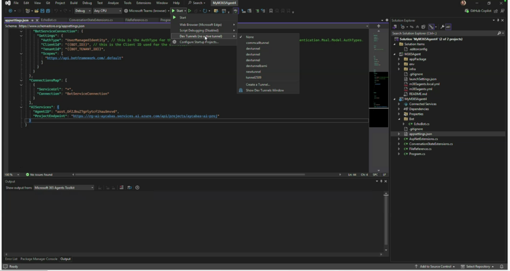Switch to ConversationStateExtensions.cs tab

point(91,20)
